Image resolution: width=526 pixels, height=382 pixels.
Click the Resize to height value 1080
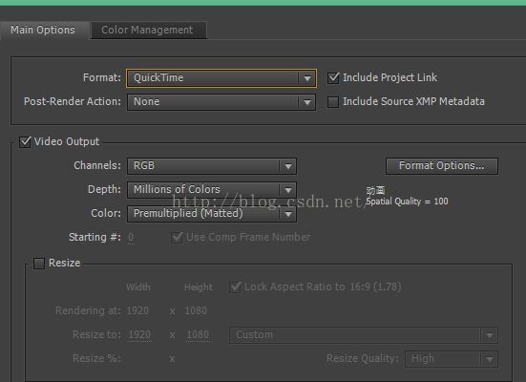(198, 335)
